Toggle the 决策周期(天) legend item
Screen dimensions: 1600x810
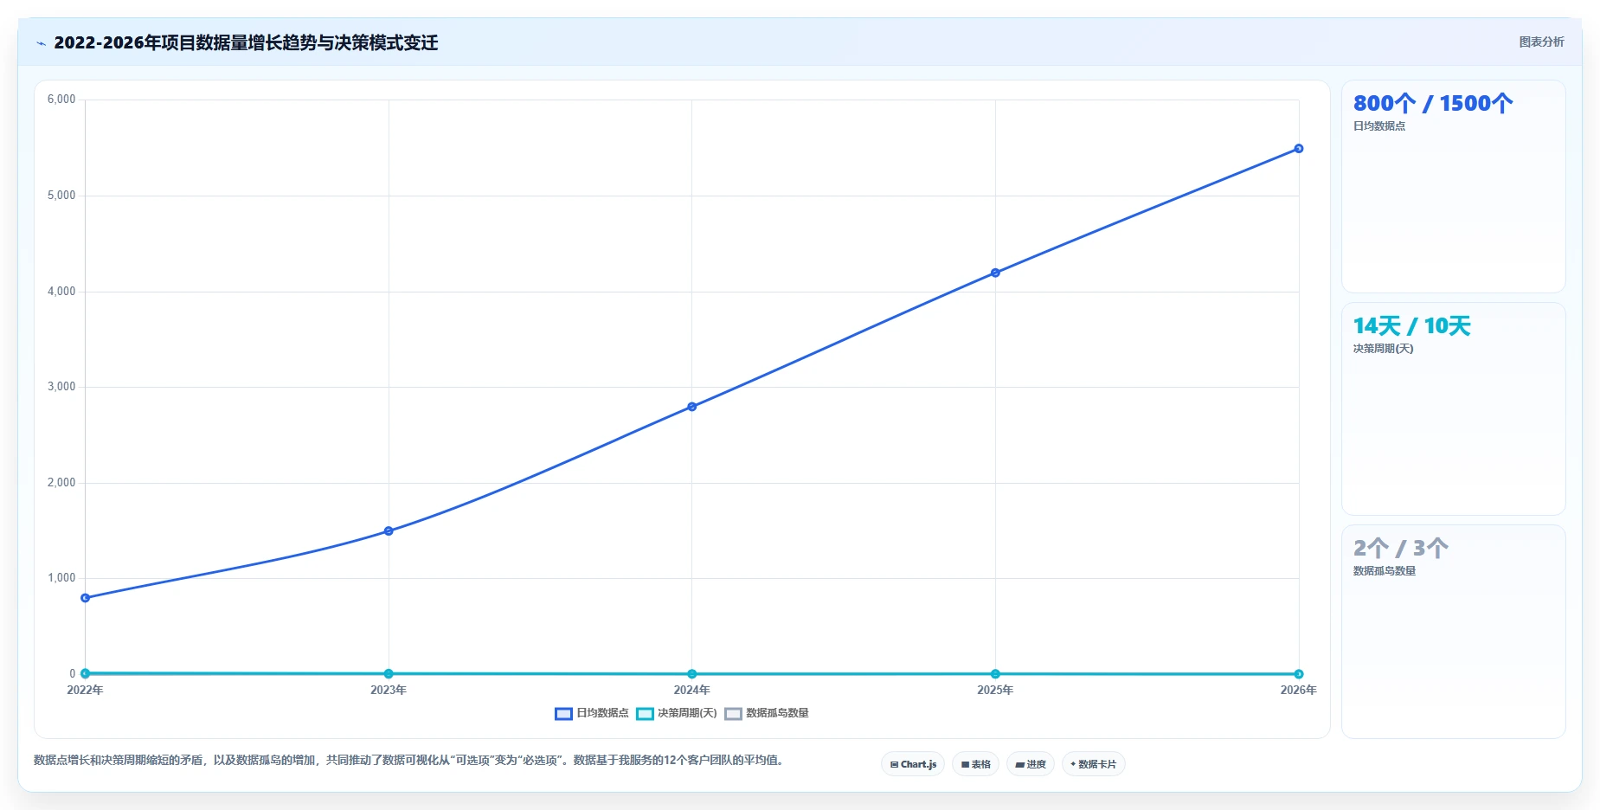[x=677, y=713]
